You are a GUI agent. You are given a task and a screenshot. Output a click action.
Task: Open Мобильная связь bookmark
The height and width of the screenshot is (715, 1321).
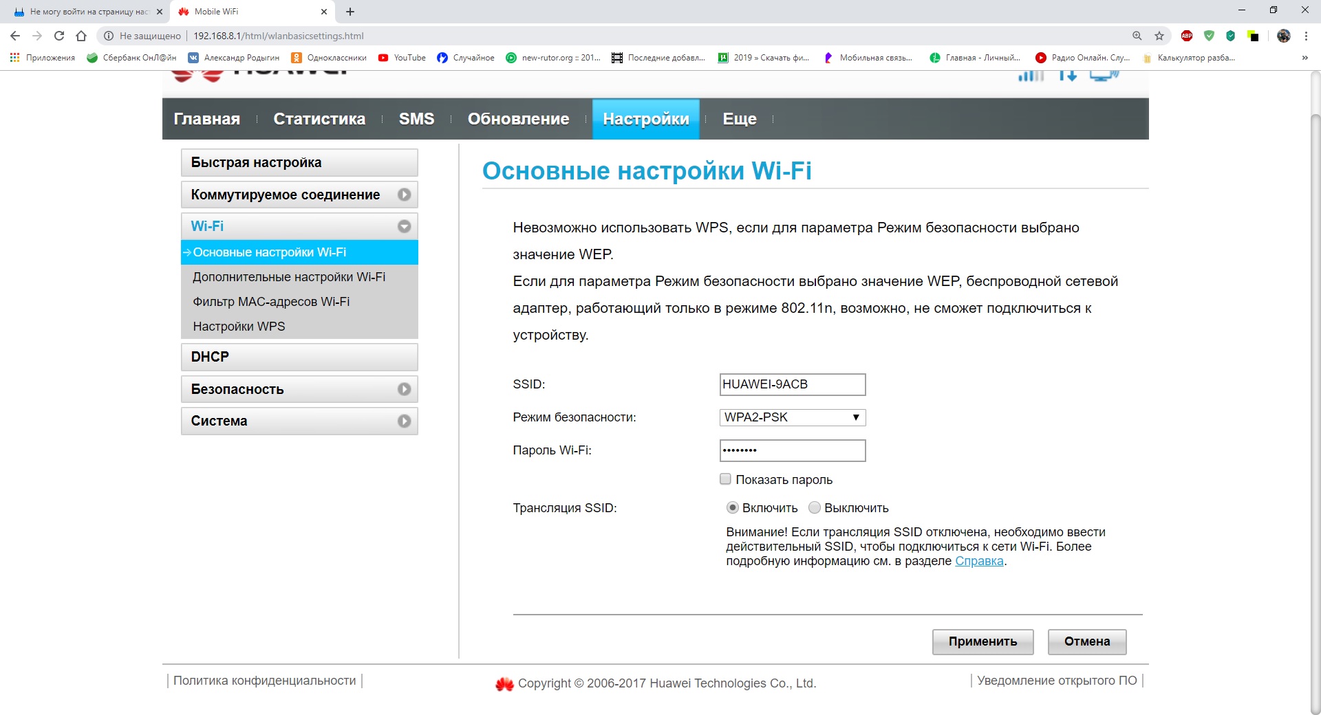(868, 58)
